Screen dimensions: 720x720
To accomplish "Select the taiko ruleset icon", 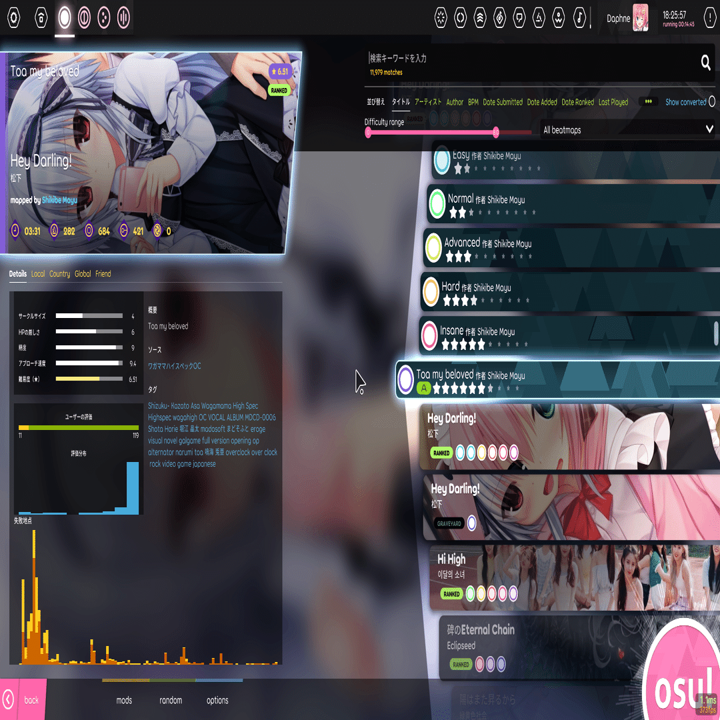I will (85, 17).
